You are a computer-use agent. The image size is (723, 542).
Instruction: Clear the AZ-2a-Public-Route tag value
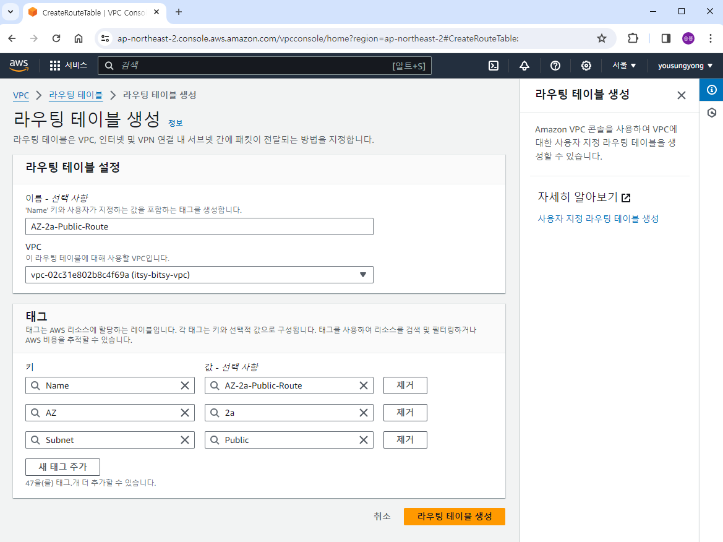(363, 385)
